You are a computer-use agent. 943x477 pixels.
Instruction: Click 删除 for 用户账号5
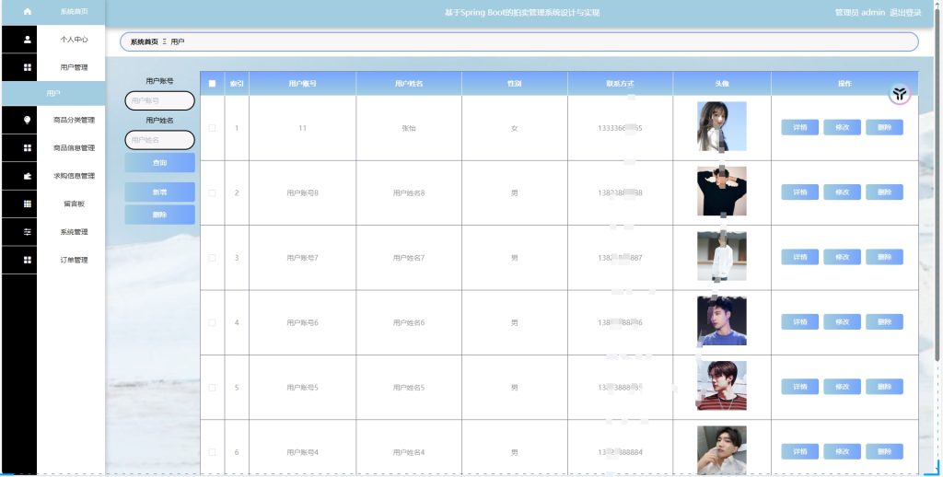(x=885, y=387)
